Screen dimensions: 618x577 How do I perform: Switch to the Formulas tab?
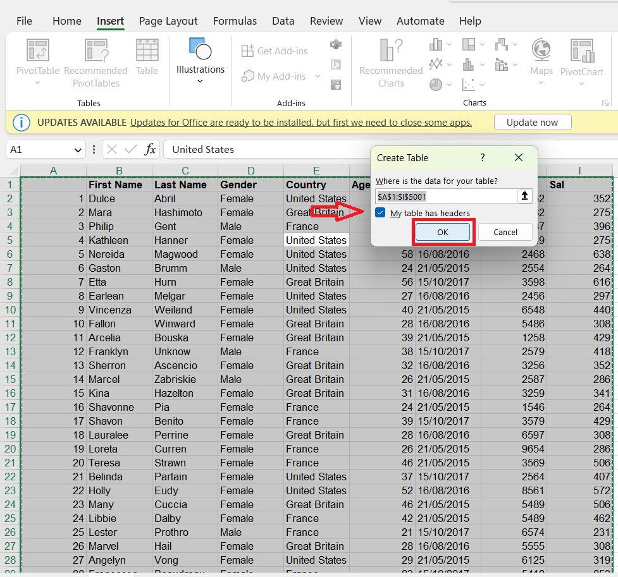pos(235,21)
